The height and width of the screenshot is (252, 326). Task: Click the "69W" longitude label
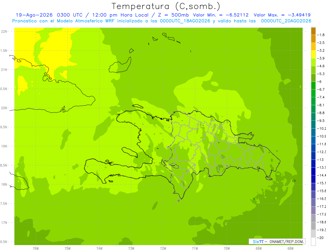click(259, 248)
